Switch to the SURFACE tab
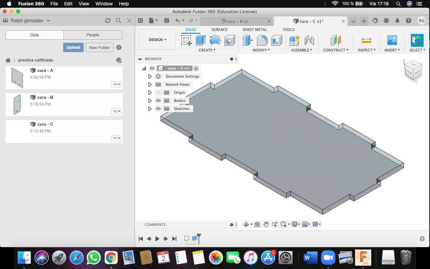The image size is (430, 269). tap(219, 30)
